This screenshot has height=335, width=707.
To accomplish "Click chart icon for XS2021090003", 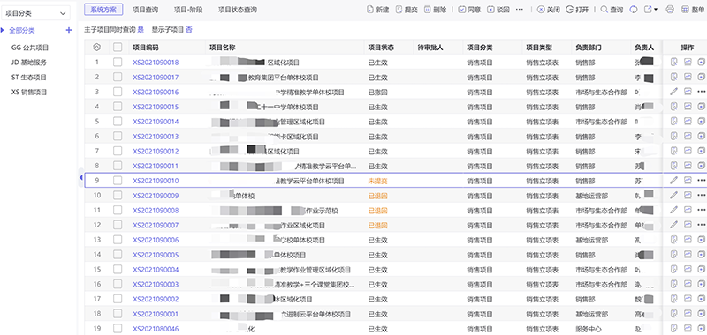I will pos(688,284).
